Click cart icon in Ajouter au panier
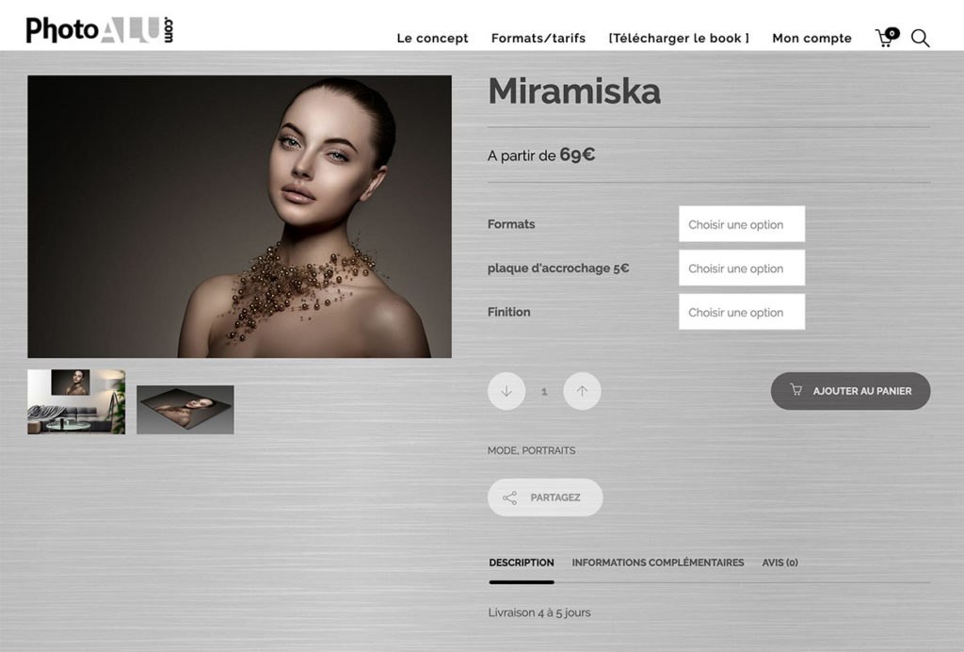 [796, 390]
